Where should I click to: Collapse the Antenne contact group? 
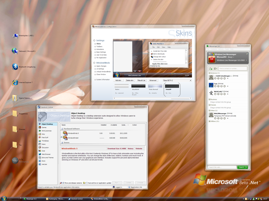click(209, 73)
